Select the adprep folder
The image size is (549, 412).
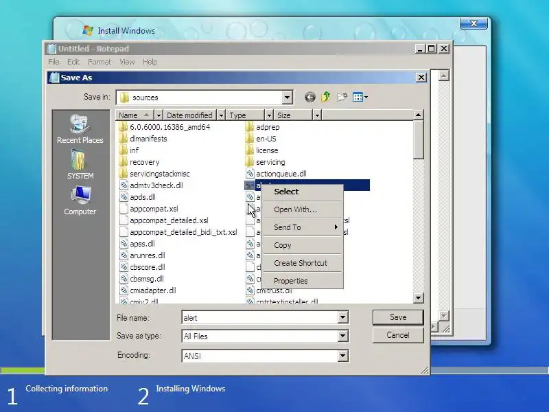tap(263, 127)
